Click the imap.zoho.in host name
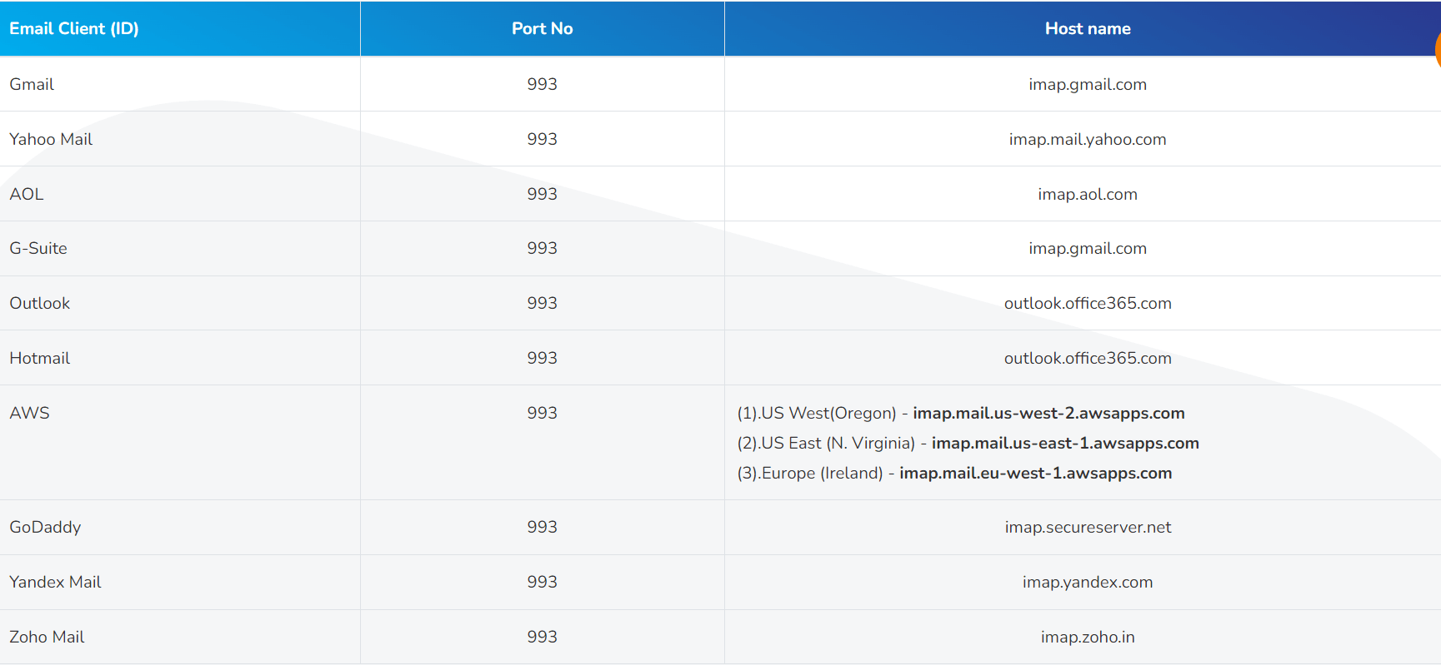The height and width of the screenshot is (665, 1441). click(x=1088, y=637)
